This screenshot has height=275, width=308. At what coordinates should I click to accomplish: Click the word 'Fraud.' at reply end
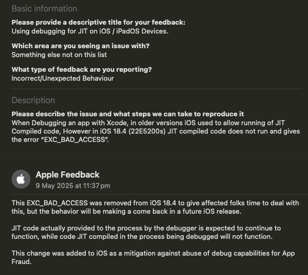21,262
